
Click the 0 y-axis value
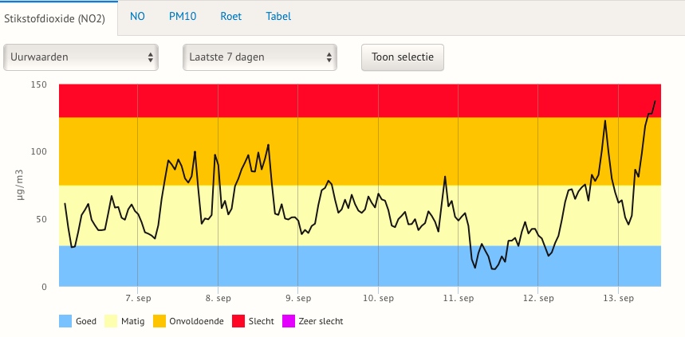tap(44, 287)
